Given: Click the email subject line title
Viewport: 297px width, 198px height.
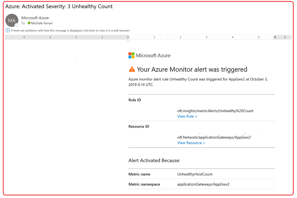Looking at the screenshot, I should 59,6.
